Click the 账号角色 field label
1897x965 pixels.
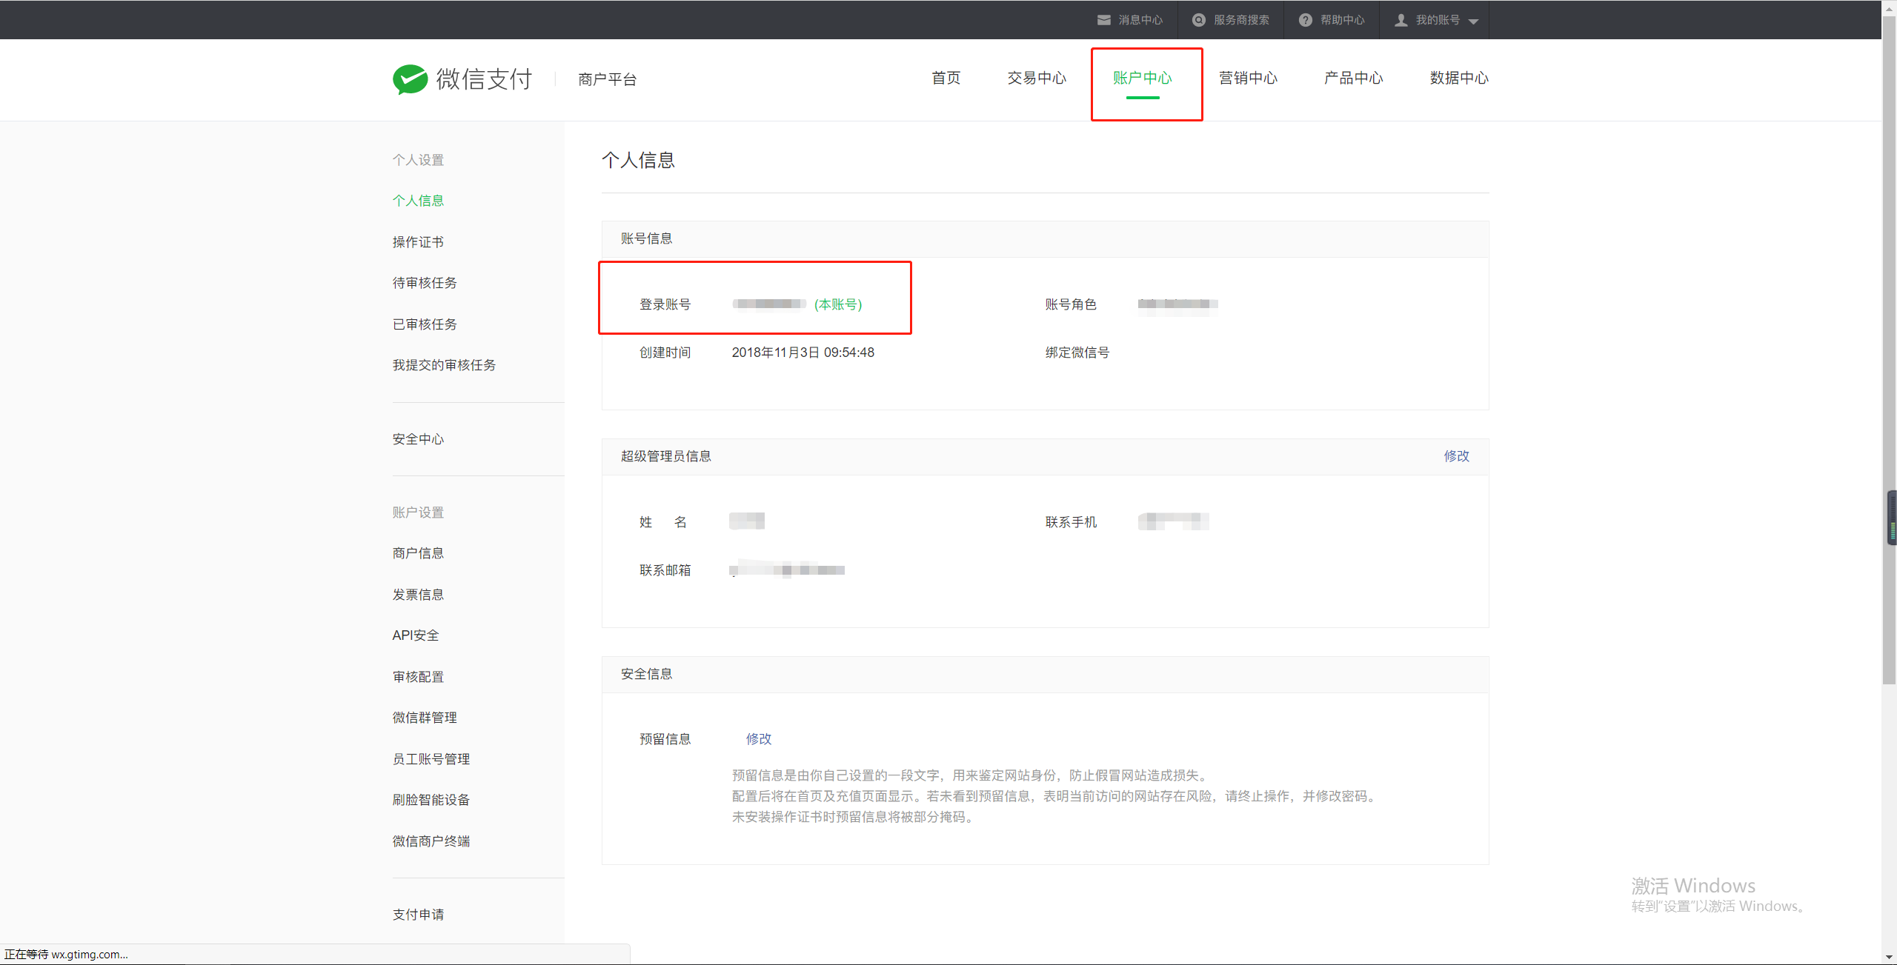1071,304
